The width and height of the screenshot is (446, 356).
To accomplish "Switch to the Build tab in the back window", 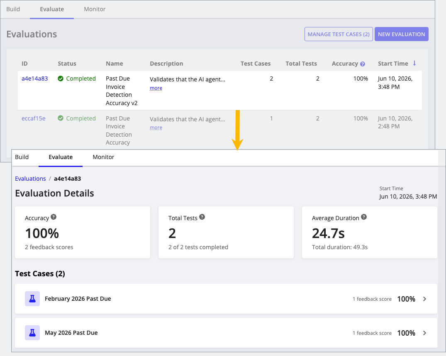I will [13, 9].
